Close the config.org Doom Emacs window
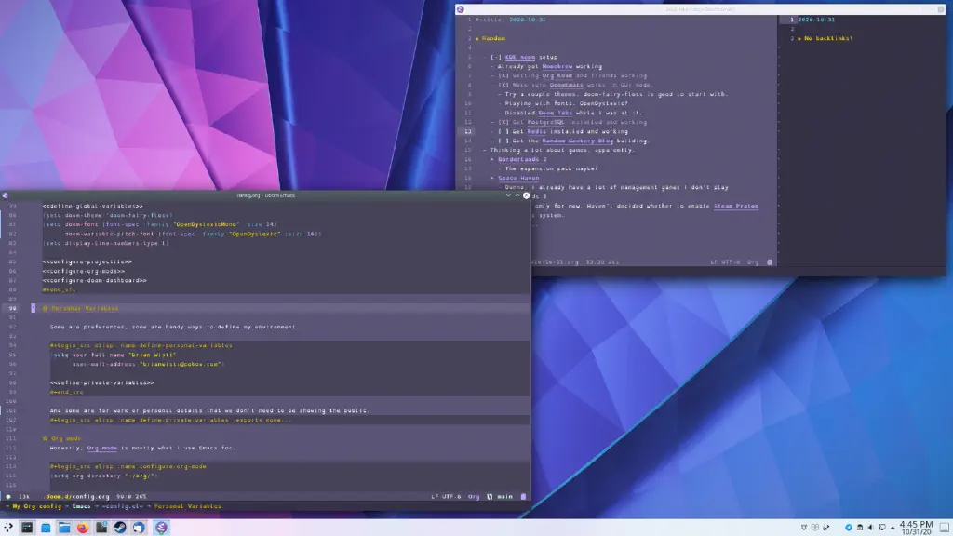The image size is (953, 536). (x=527, y=195)
